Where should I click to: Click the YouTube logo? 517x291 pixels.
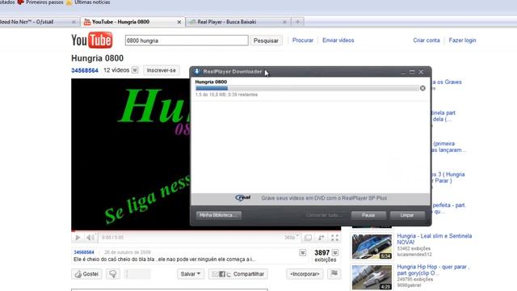coord(91,40)
